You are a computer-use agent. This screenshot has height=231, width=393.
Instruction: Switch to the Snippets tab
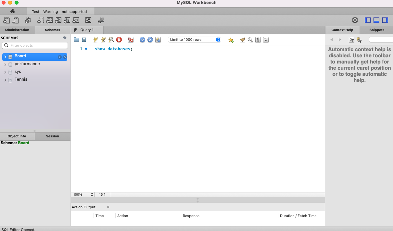pos(377,30)
